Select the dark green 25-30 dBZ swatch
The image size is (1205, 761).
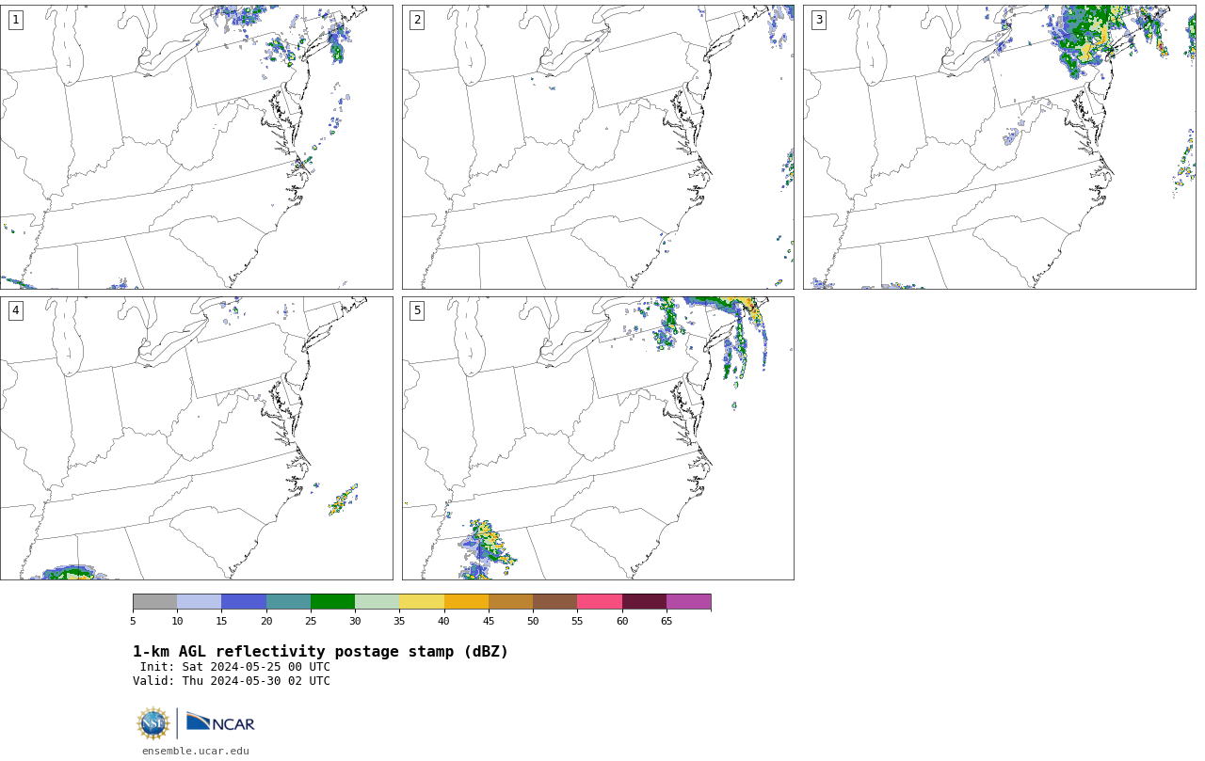coord(332,602)
